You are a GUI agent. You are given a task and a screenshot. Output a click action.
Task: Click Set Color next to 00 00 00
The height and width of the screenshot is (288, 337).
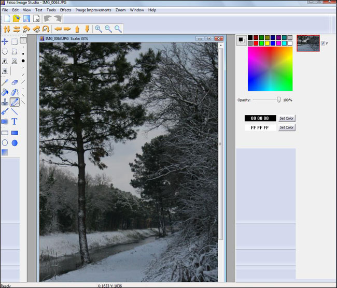click(x=286, y=118)
